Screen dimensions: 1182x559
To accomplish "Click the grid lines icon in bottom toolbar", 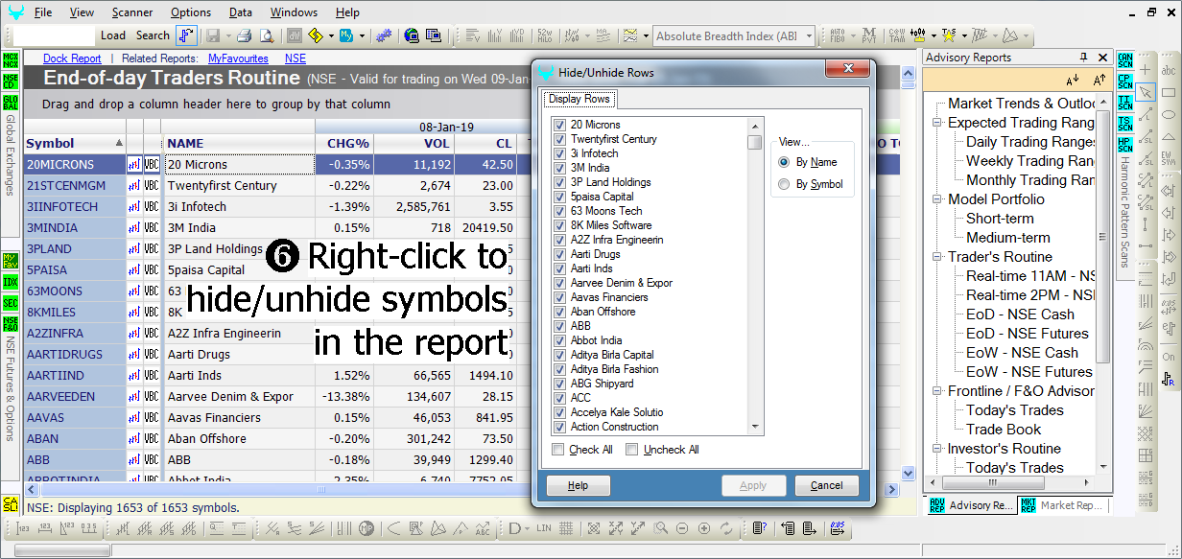I will click(x=567, y=527).
